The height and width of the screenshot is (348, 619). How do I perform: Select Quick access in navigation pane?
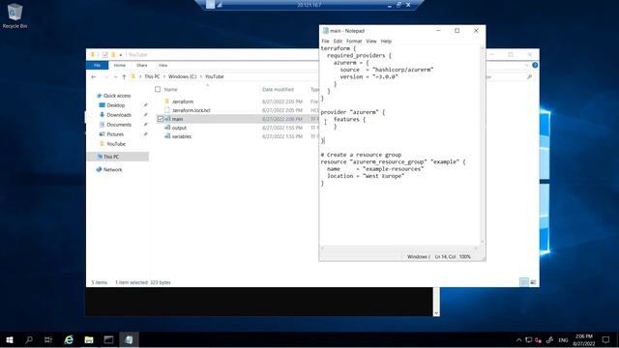pos(117,96)
